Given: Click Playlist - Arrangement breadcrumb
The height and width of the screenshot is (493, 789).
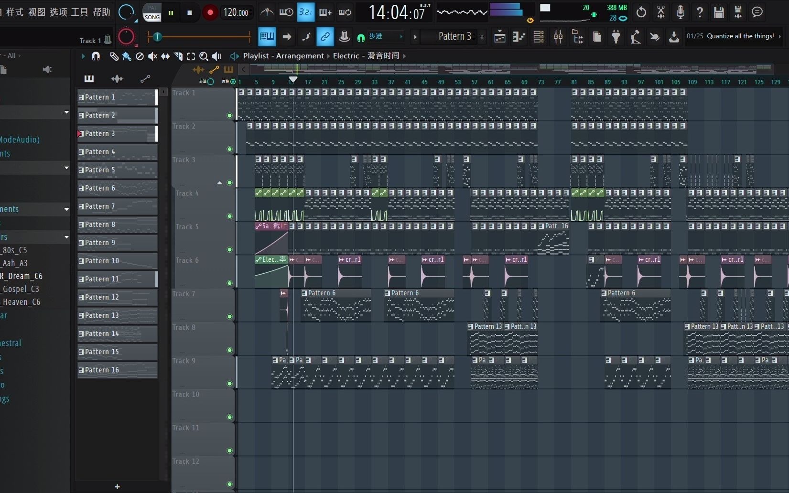Looking at the screenshot, I should (x=283, y=56).
